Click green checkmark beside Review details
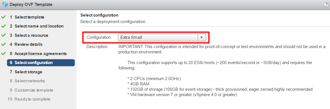 3,44
